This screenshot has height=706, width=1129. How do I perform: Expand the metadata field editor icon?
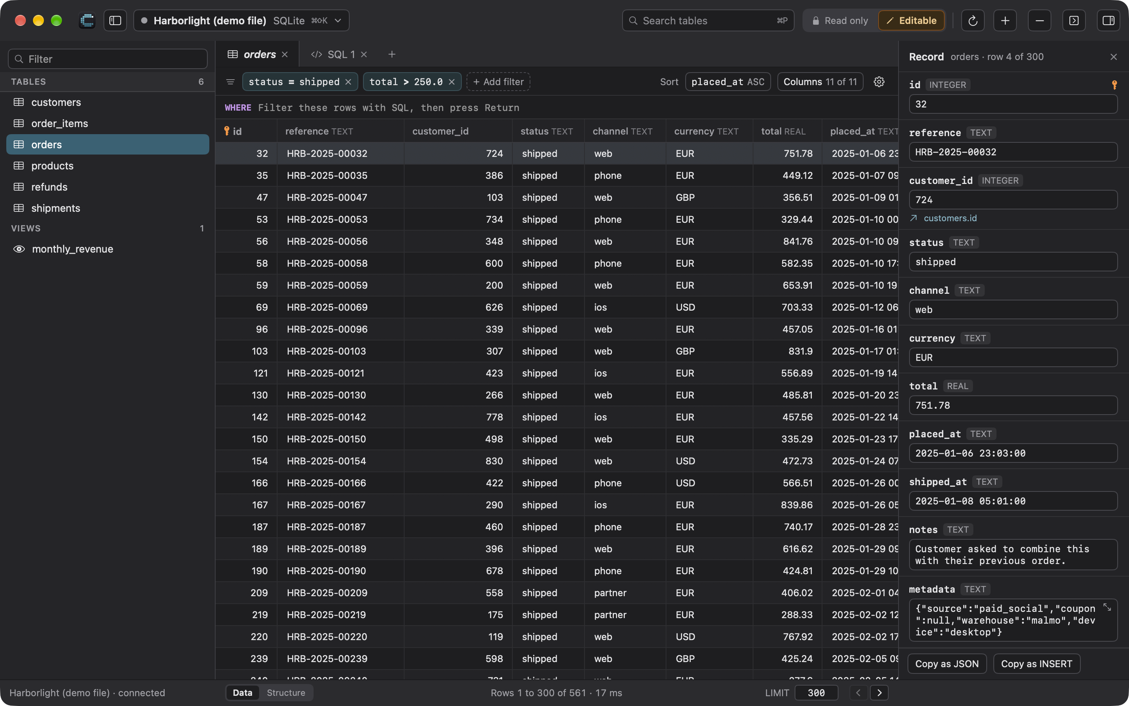(x=1107, y=607)
